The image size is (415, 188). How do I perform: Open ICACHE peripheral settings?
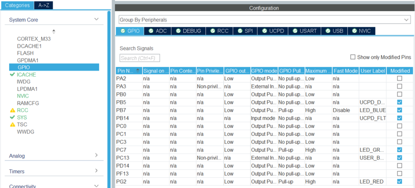pos(27,74)
